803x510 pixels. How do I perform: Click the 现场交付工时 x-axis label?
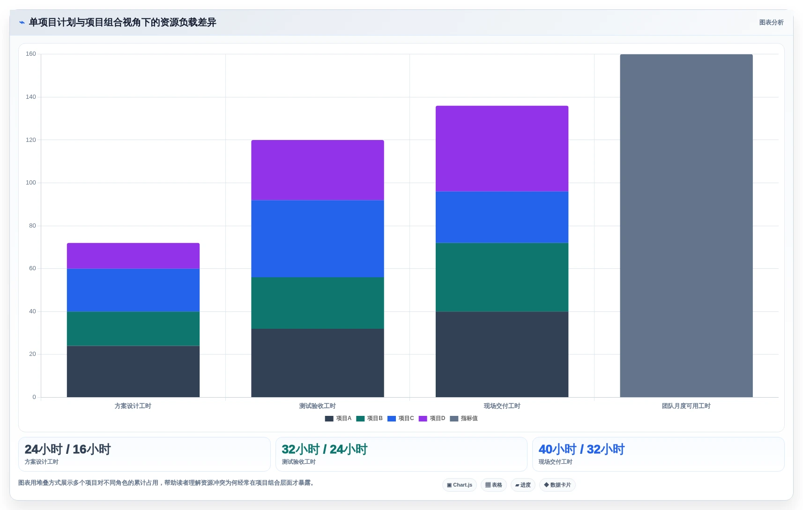502,406
